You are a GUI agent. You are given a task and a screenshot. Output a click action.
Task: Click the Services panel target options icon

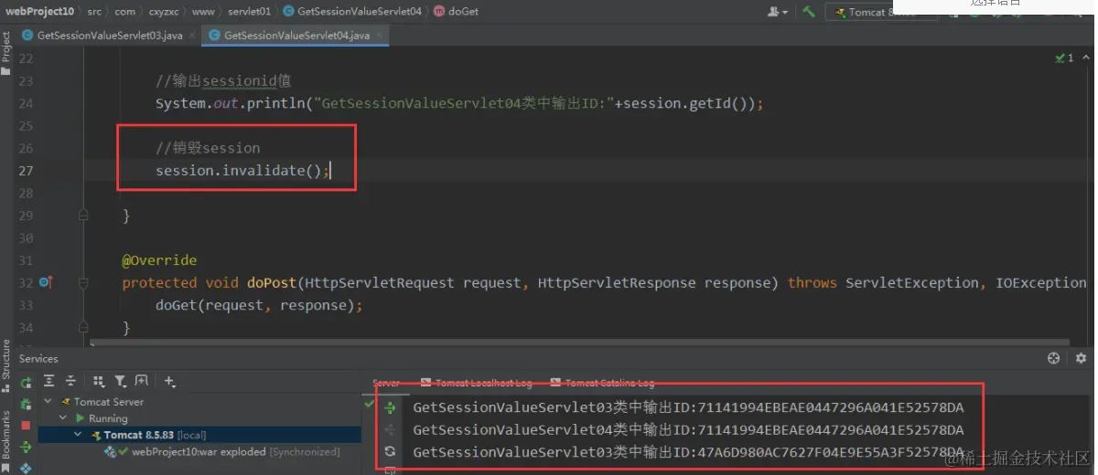1053,359
